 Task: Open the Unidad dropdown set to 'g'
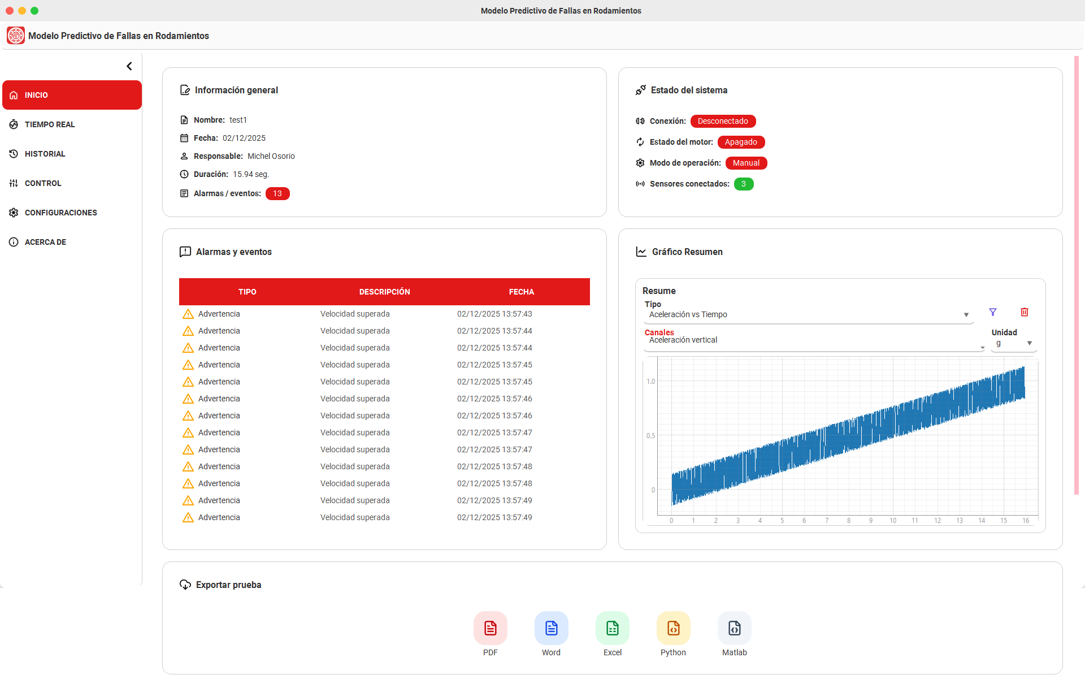(1014, 343)
